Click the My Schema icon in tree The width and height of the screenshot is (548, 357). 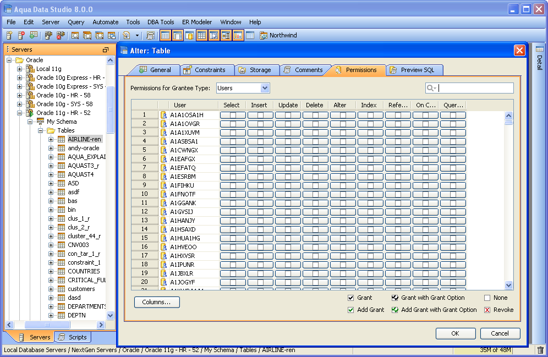pyautogui.click(x=41, y=122)
